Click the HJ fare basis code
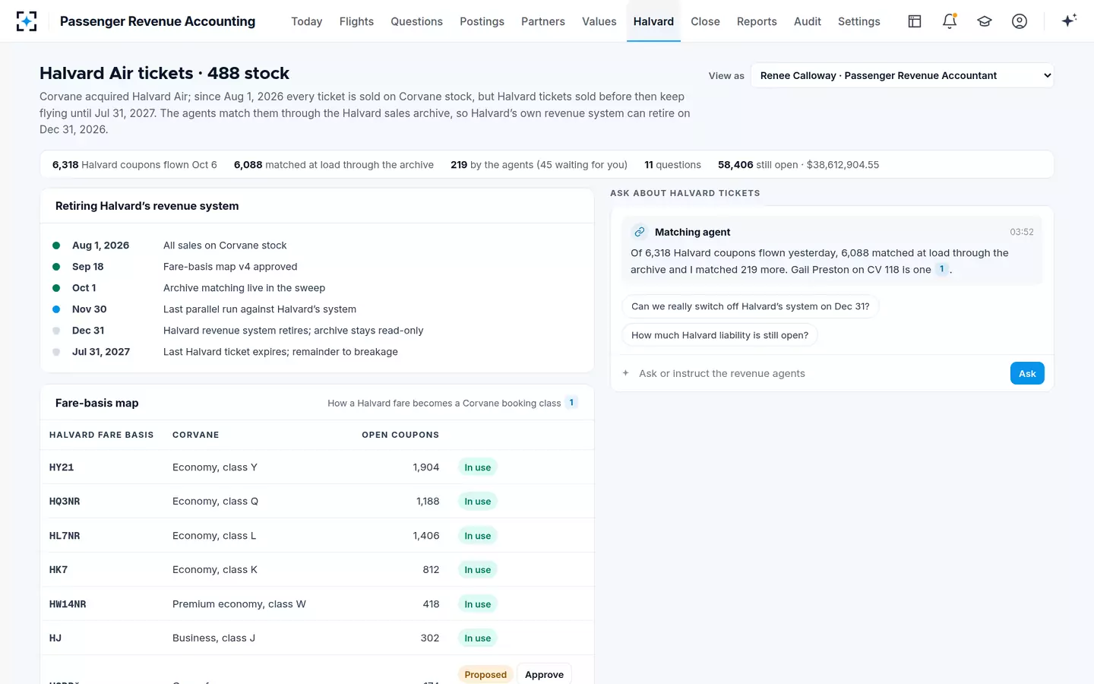The width and height of the screenshot is (1094, 684). 55,638
